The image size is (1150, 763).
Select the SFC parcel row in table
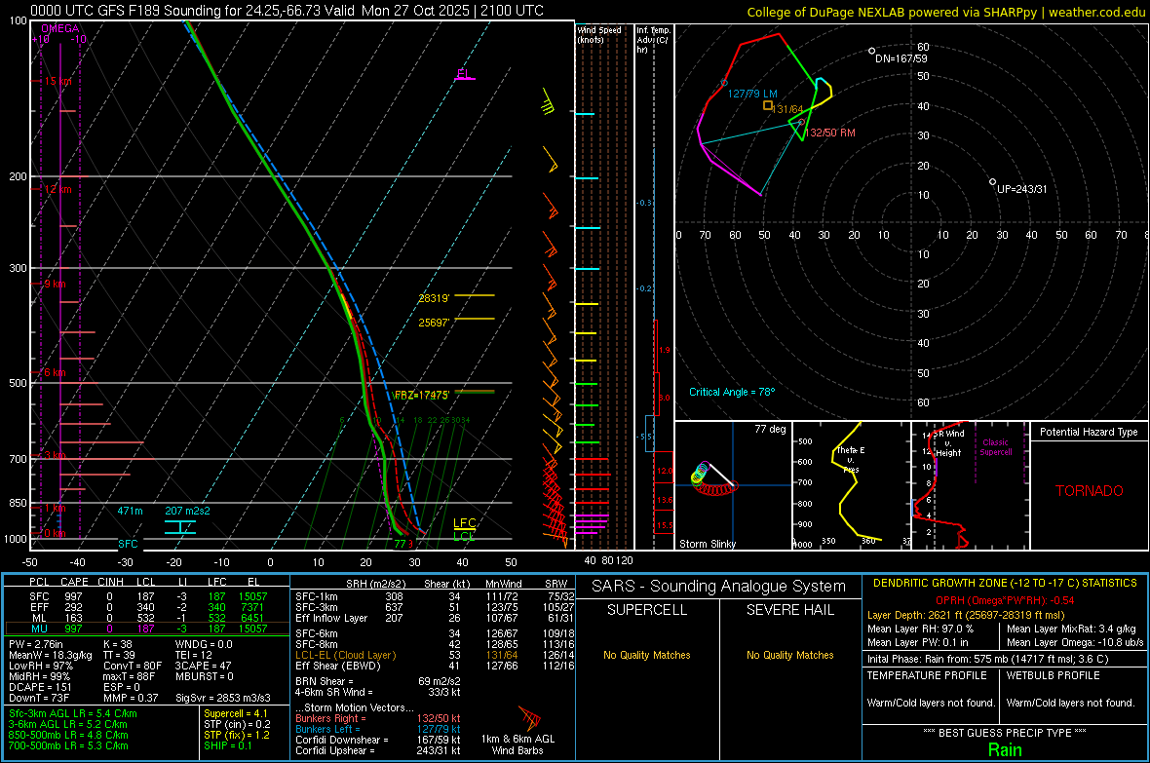(146, 595)
